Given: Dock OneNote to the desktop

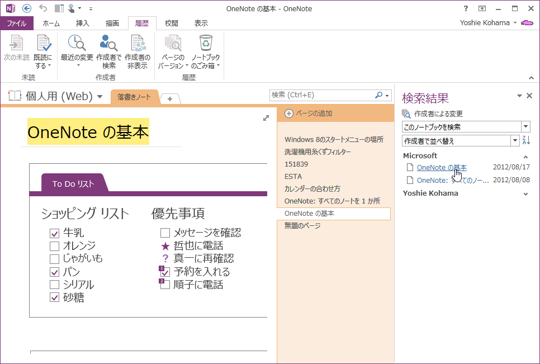Looking at the screenshot, I should coord(59,8).
